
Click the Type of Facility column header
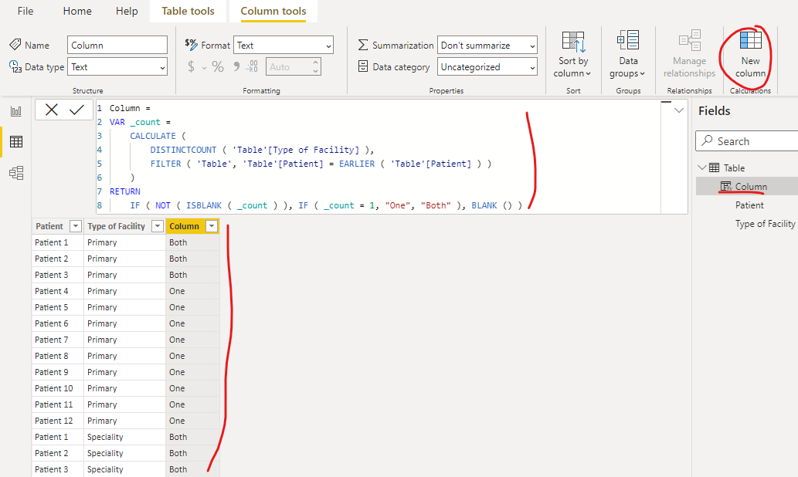click(117, 226)
